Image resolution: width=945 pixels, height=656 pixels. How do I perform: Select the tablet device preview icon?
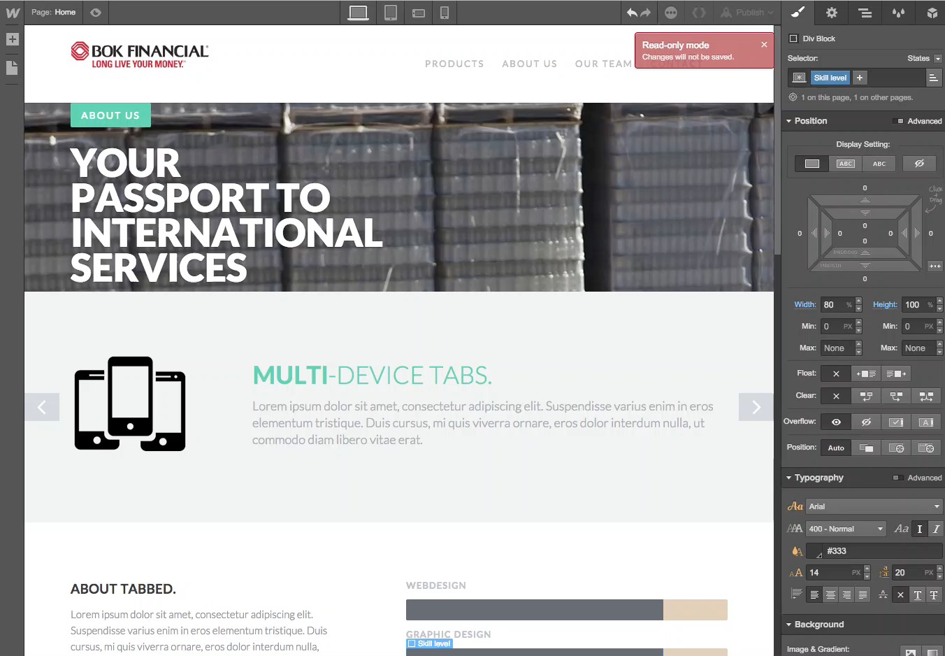pyautogui.click(x=391, y=13)
